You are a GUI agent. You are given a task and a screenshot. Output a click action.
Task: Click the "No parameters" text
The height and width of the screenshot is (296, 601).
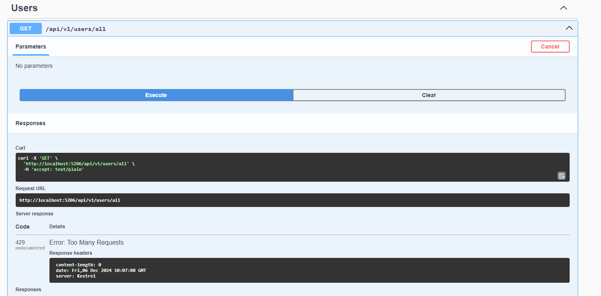34,66
